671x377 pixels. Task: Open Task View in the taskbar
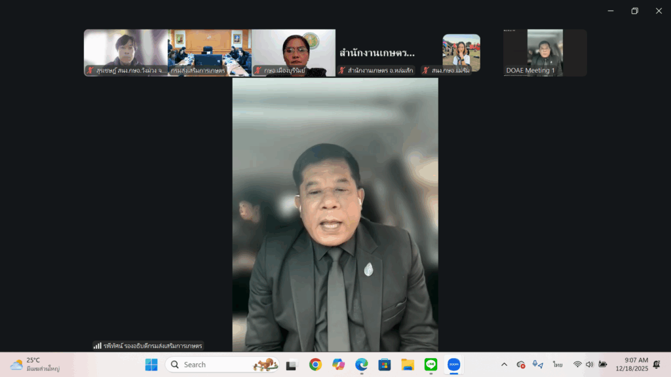click(292, 365)
